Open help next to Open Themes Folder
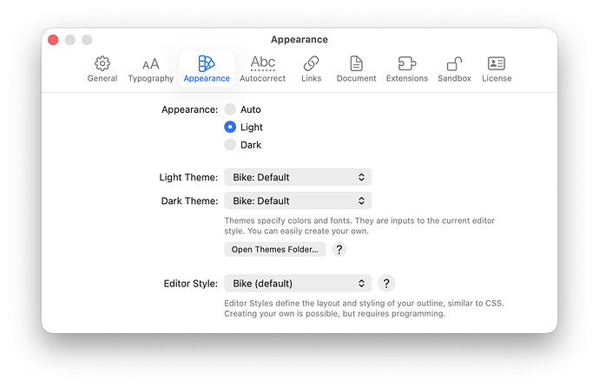599x387 pixels. point(339,249)
